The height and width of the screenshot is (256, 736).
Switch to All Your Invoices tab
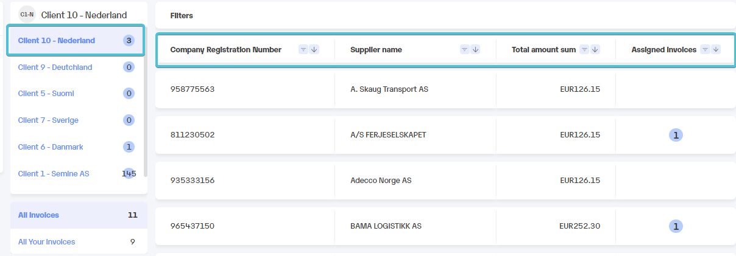(79, 242)
